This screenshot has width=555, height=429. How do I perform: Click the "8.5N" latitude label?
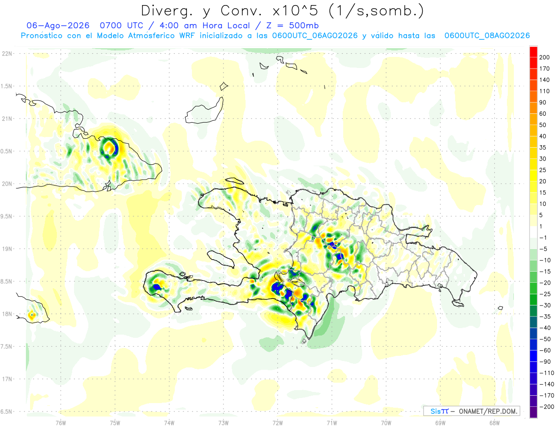pyautogui.click(x=6, y=281)
